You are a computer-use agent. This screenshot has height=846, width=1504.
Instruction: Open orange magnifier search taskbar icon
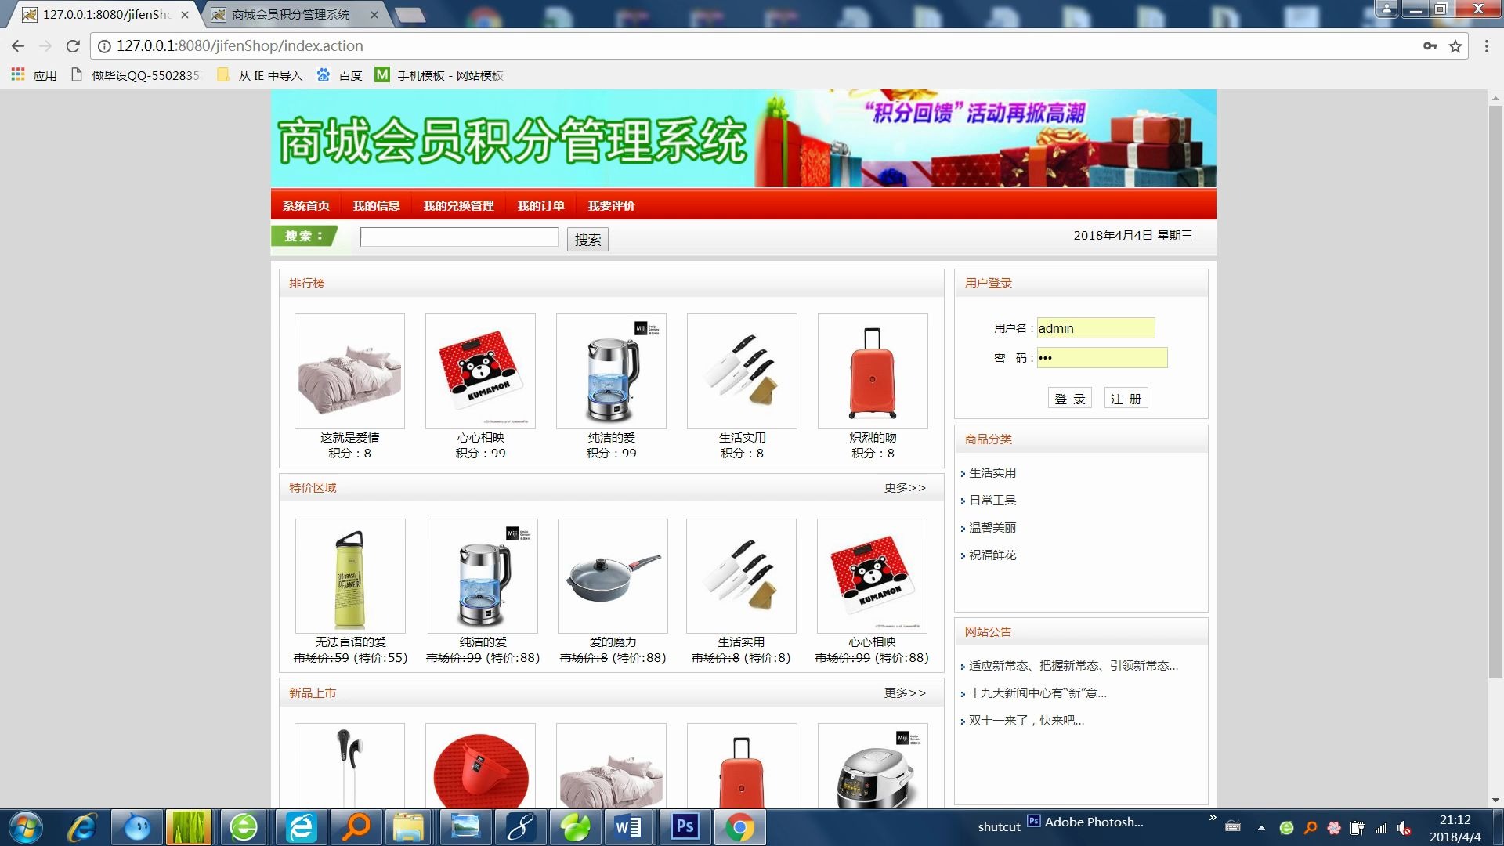coord(355,827)
